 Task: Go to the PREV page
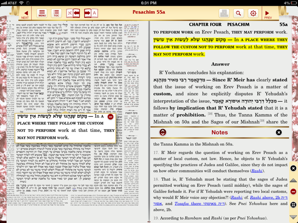point(268,14)
